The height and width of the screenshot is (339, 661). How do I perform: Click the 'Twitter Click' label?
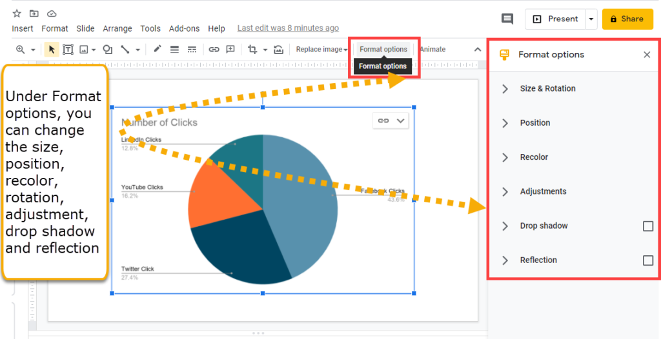pyautogui.click(x=138, y=269)
